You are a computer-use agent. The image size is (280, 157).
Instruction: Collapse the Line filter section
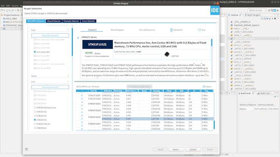[68, 82]
